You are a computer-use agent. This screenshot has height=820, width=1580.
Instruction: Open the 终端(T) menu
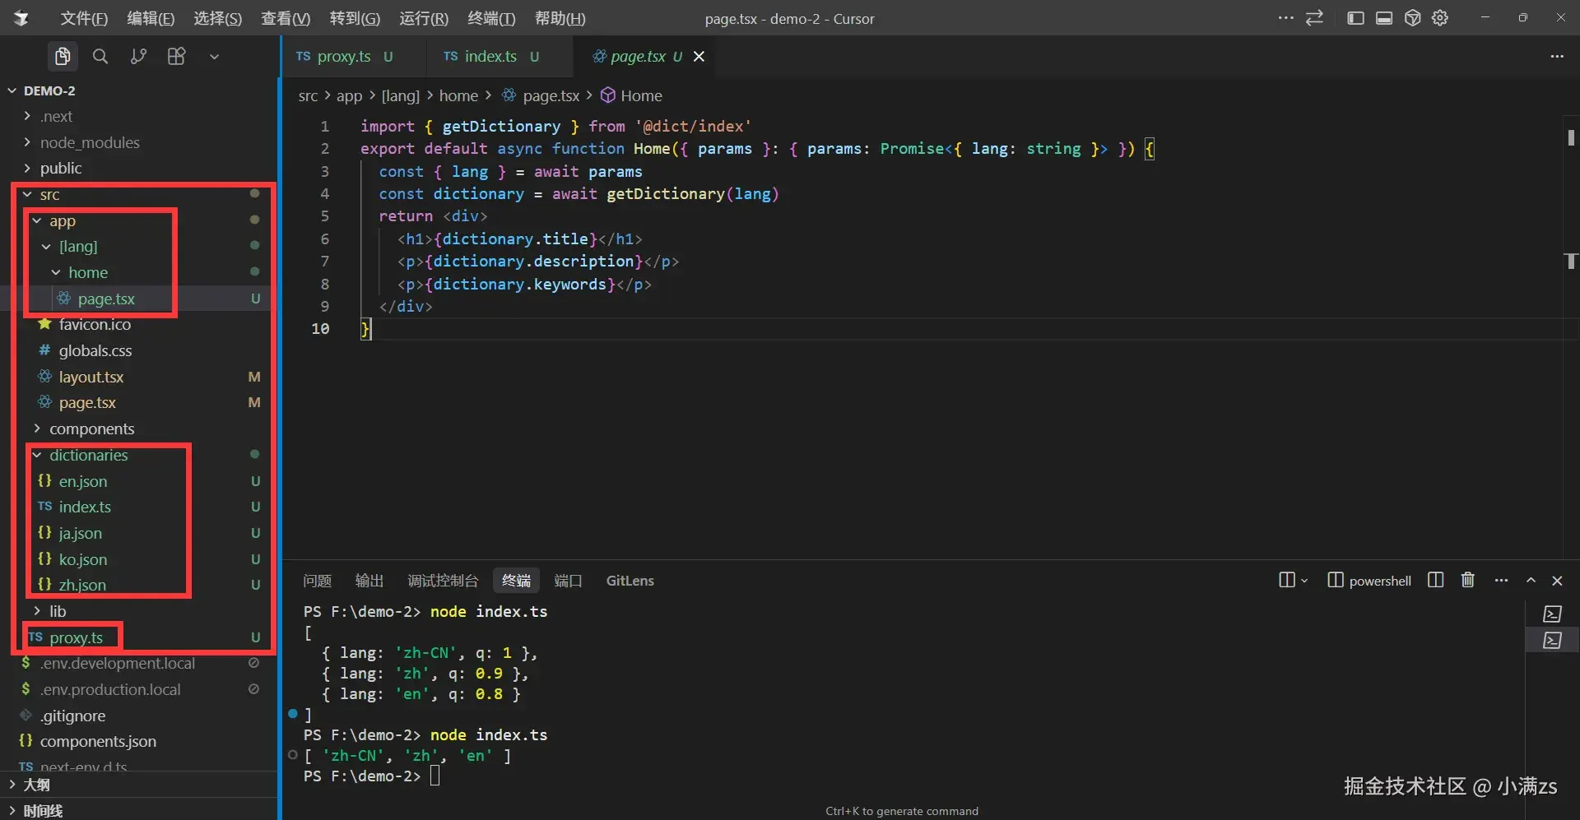[x=490, y=18]
